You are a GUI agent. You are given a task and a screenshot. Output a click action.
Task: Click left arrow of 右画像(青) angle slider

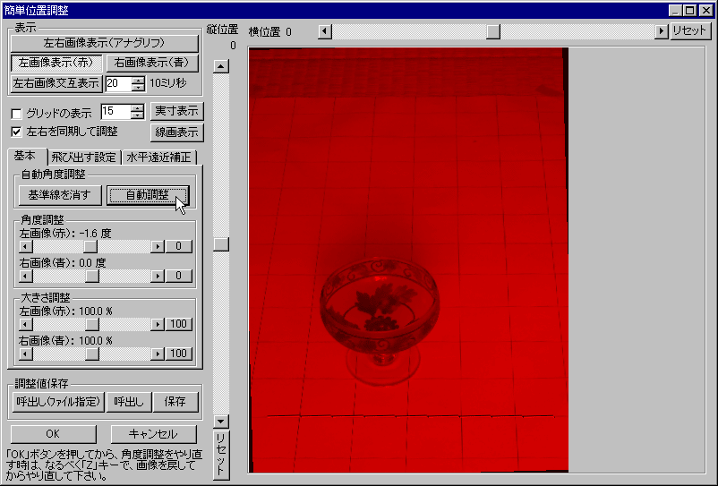(x=25, y=276)
